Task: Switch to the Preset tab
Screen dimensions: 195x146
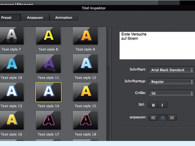Action: (10, 18)
